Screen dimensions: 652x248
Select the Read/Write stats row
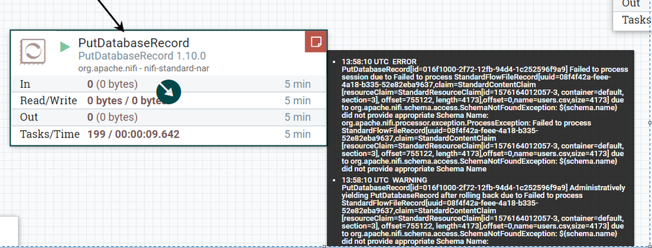pos(169,101)
